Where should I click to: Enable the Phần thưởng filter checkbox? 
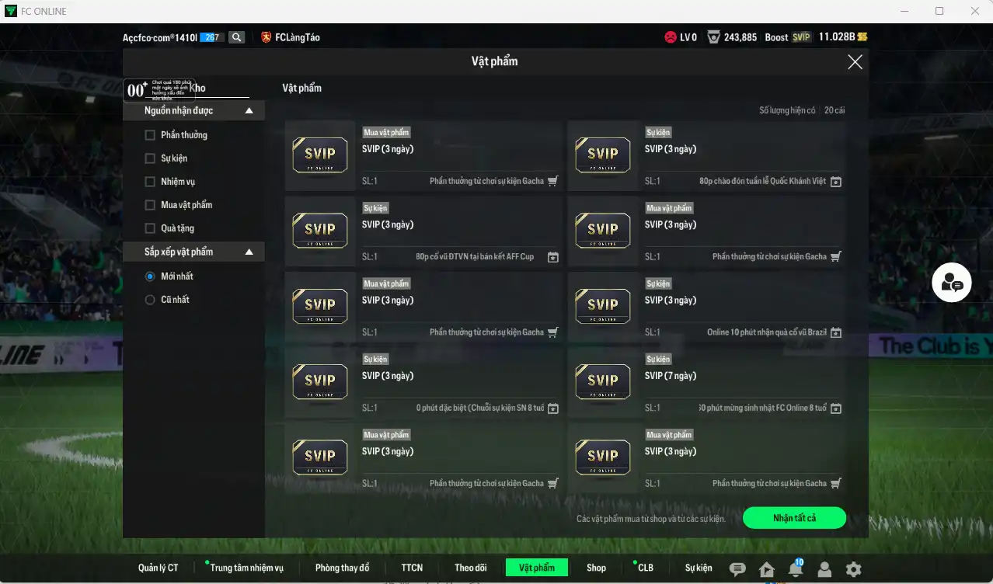[x=150, y=135]
